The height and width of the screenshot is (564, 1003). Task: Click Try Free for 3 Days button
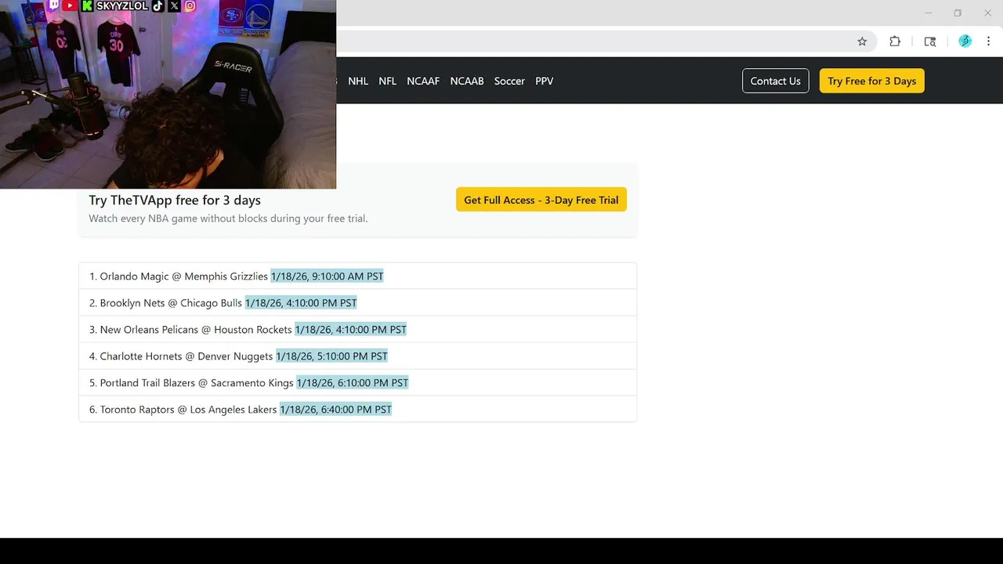click(x=872, y=81)
